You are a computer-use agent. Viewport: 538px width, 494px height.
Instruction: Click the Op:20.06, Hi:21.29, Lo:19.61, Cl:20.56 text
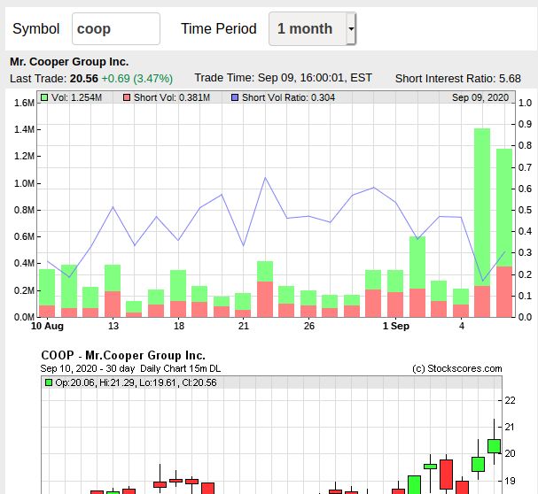[x=136, y=382]
